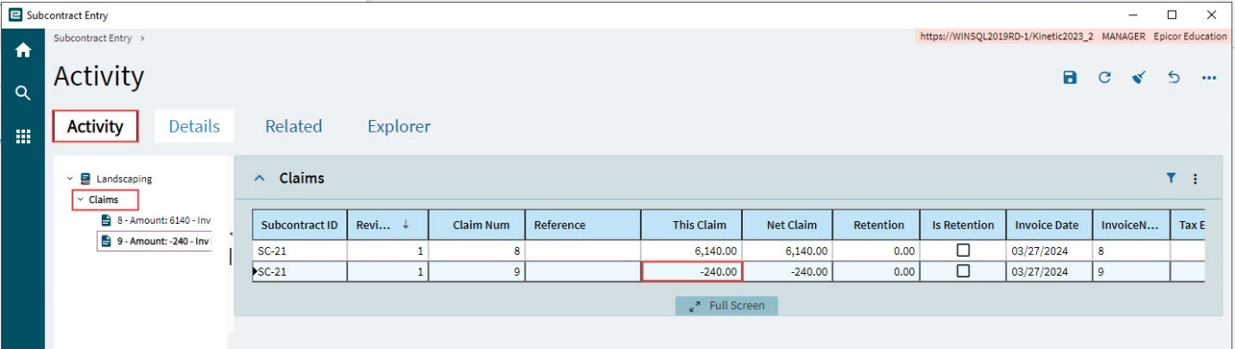Select the Claims tree node label

(103, 200)
